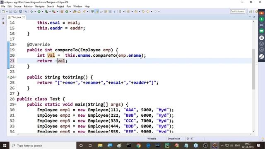Open File Explorer from the taskbar

point(100,145)
